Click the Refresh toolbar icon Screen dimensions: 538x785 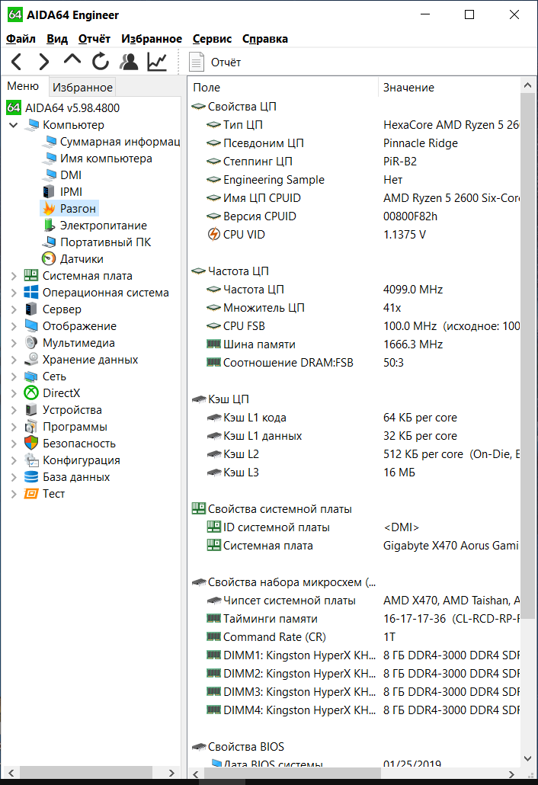[101, 62]
